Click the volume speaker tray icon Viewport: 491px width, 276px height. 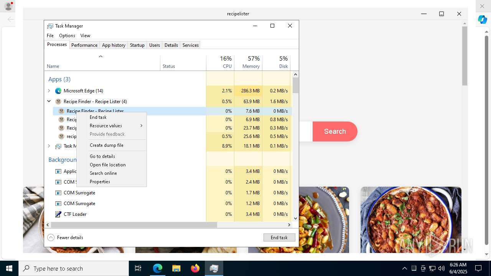pos(442,268)
